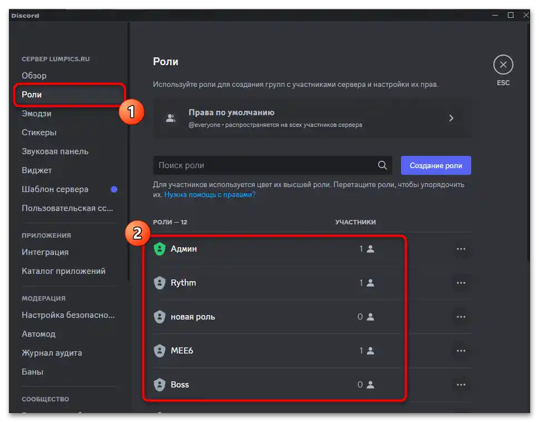Select Роли in the sidebar

(x=69, y=95)
